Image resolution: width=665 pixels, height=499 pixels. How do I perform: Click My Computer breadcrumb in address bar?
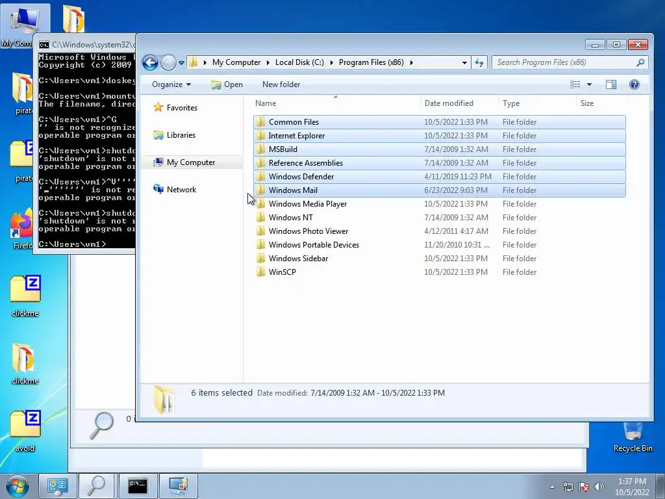coord(236,62)
